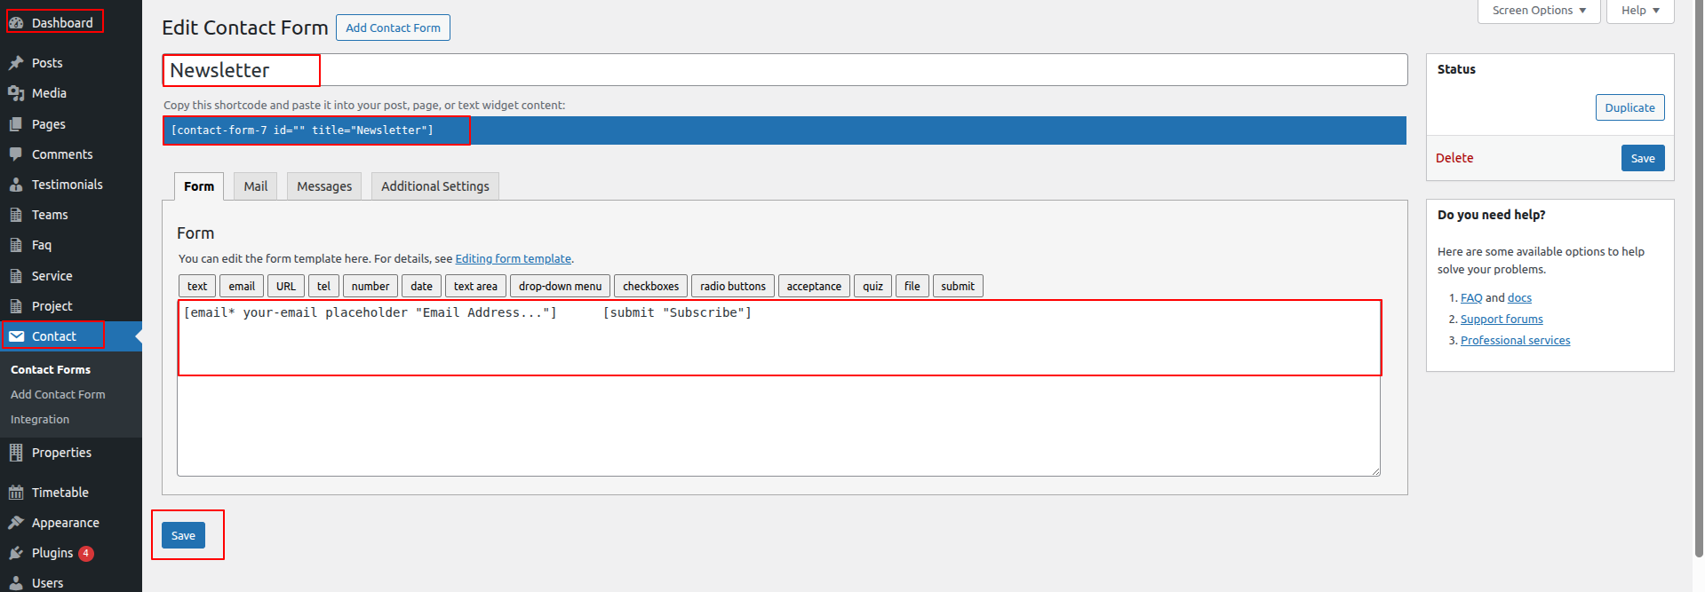Click the Appearance paintbrush icon
The height and width of the screenshot is (592, 1705).
pyautogui.click(x=16, y=523)
